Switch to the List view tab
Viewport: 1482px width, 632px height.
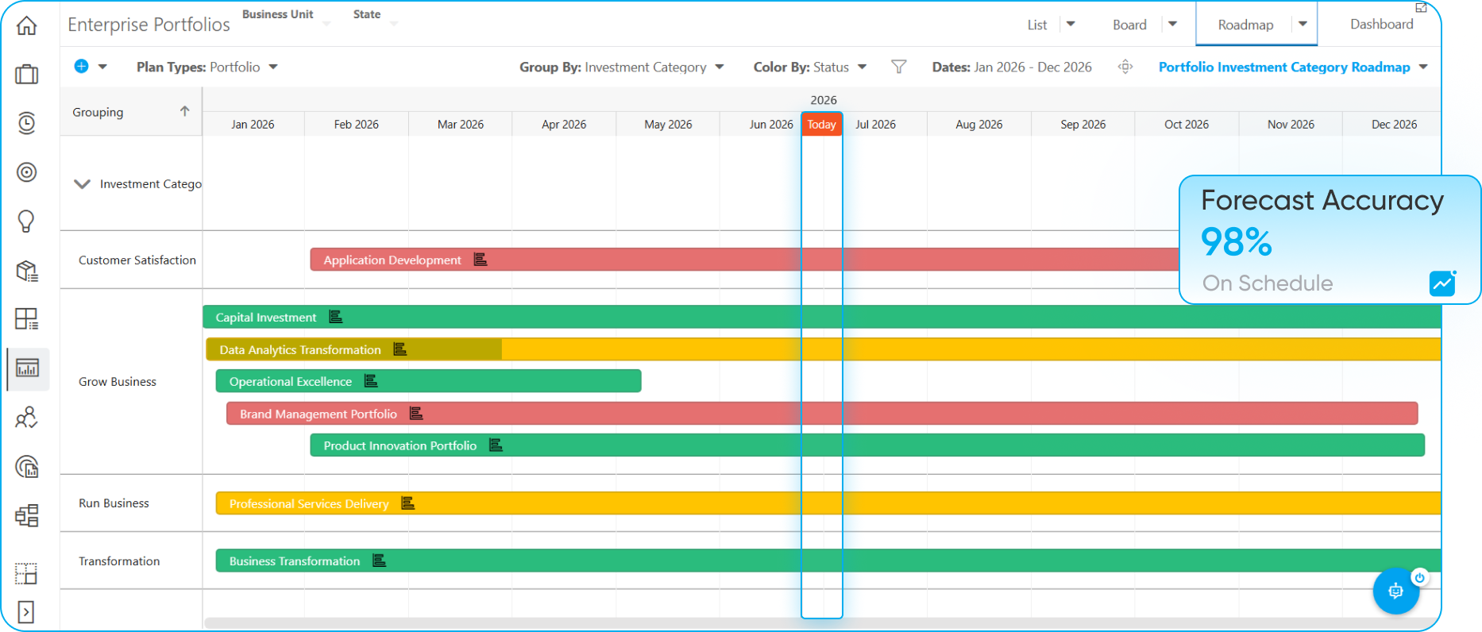tap(1037, 25)
